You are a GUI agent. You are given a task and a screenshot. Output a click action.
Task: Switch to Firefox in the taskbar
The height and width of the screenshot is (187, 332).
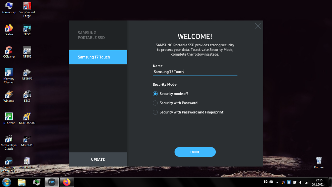click(67, 182)
